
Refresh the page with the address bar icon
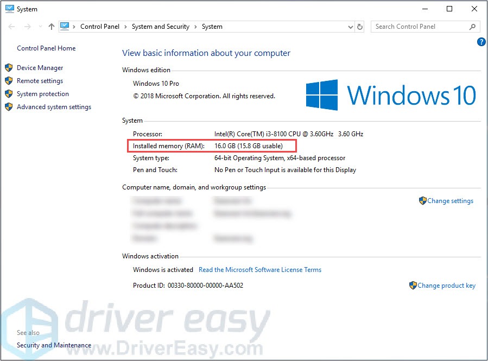point(359,26)
